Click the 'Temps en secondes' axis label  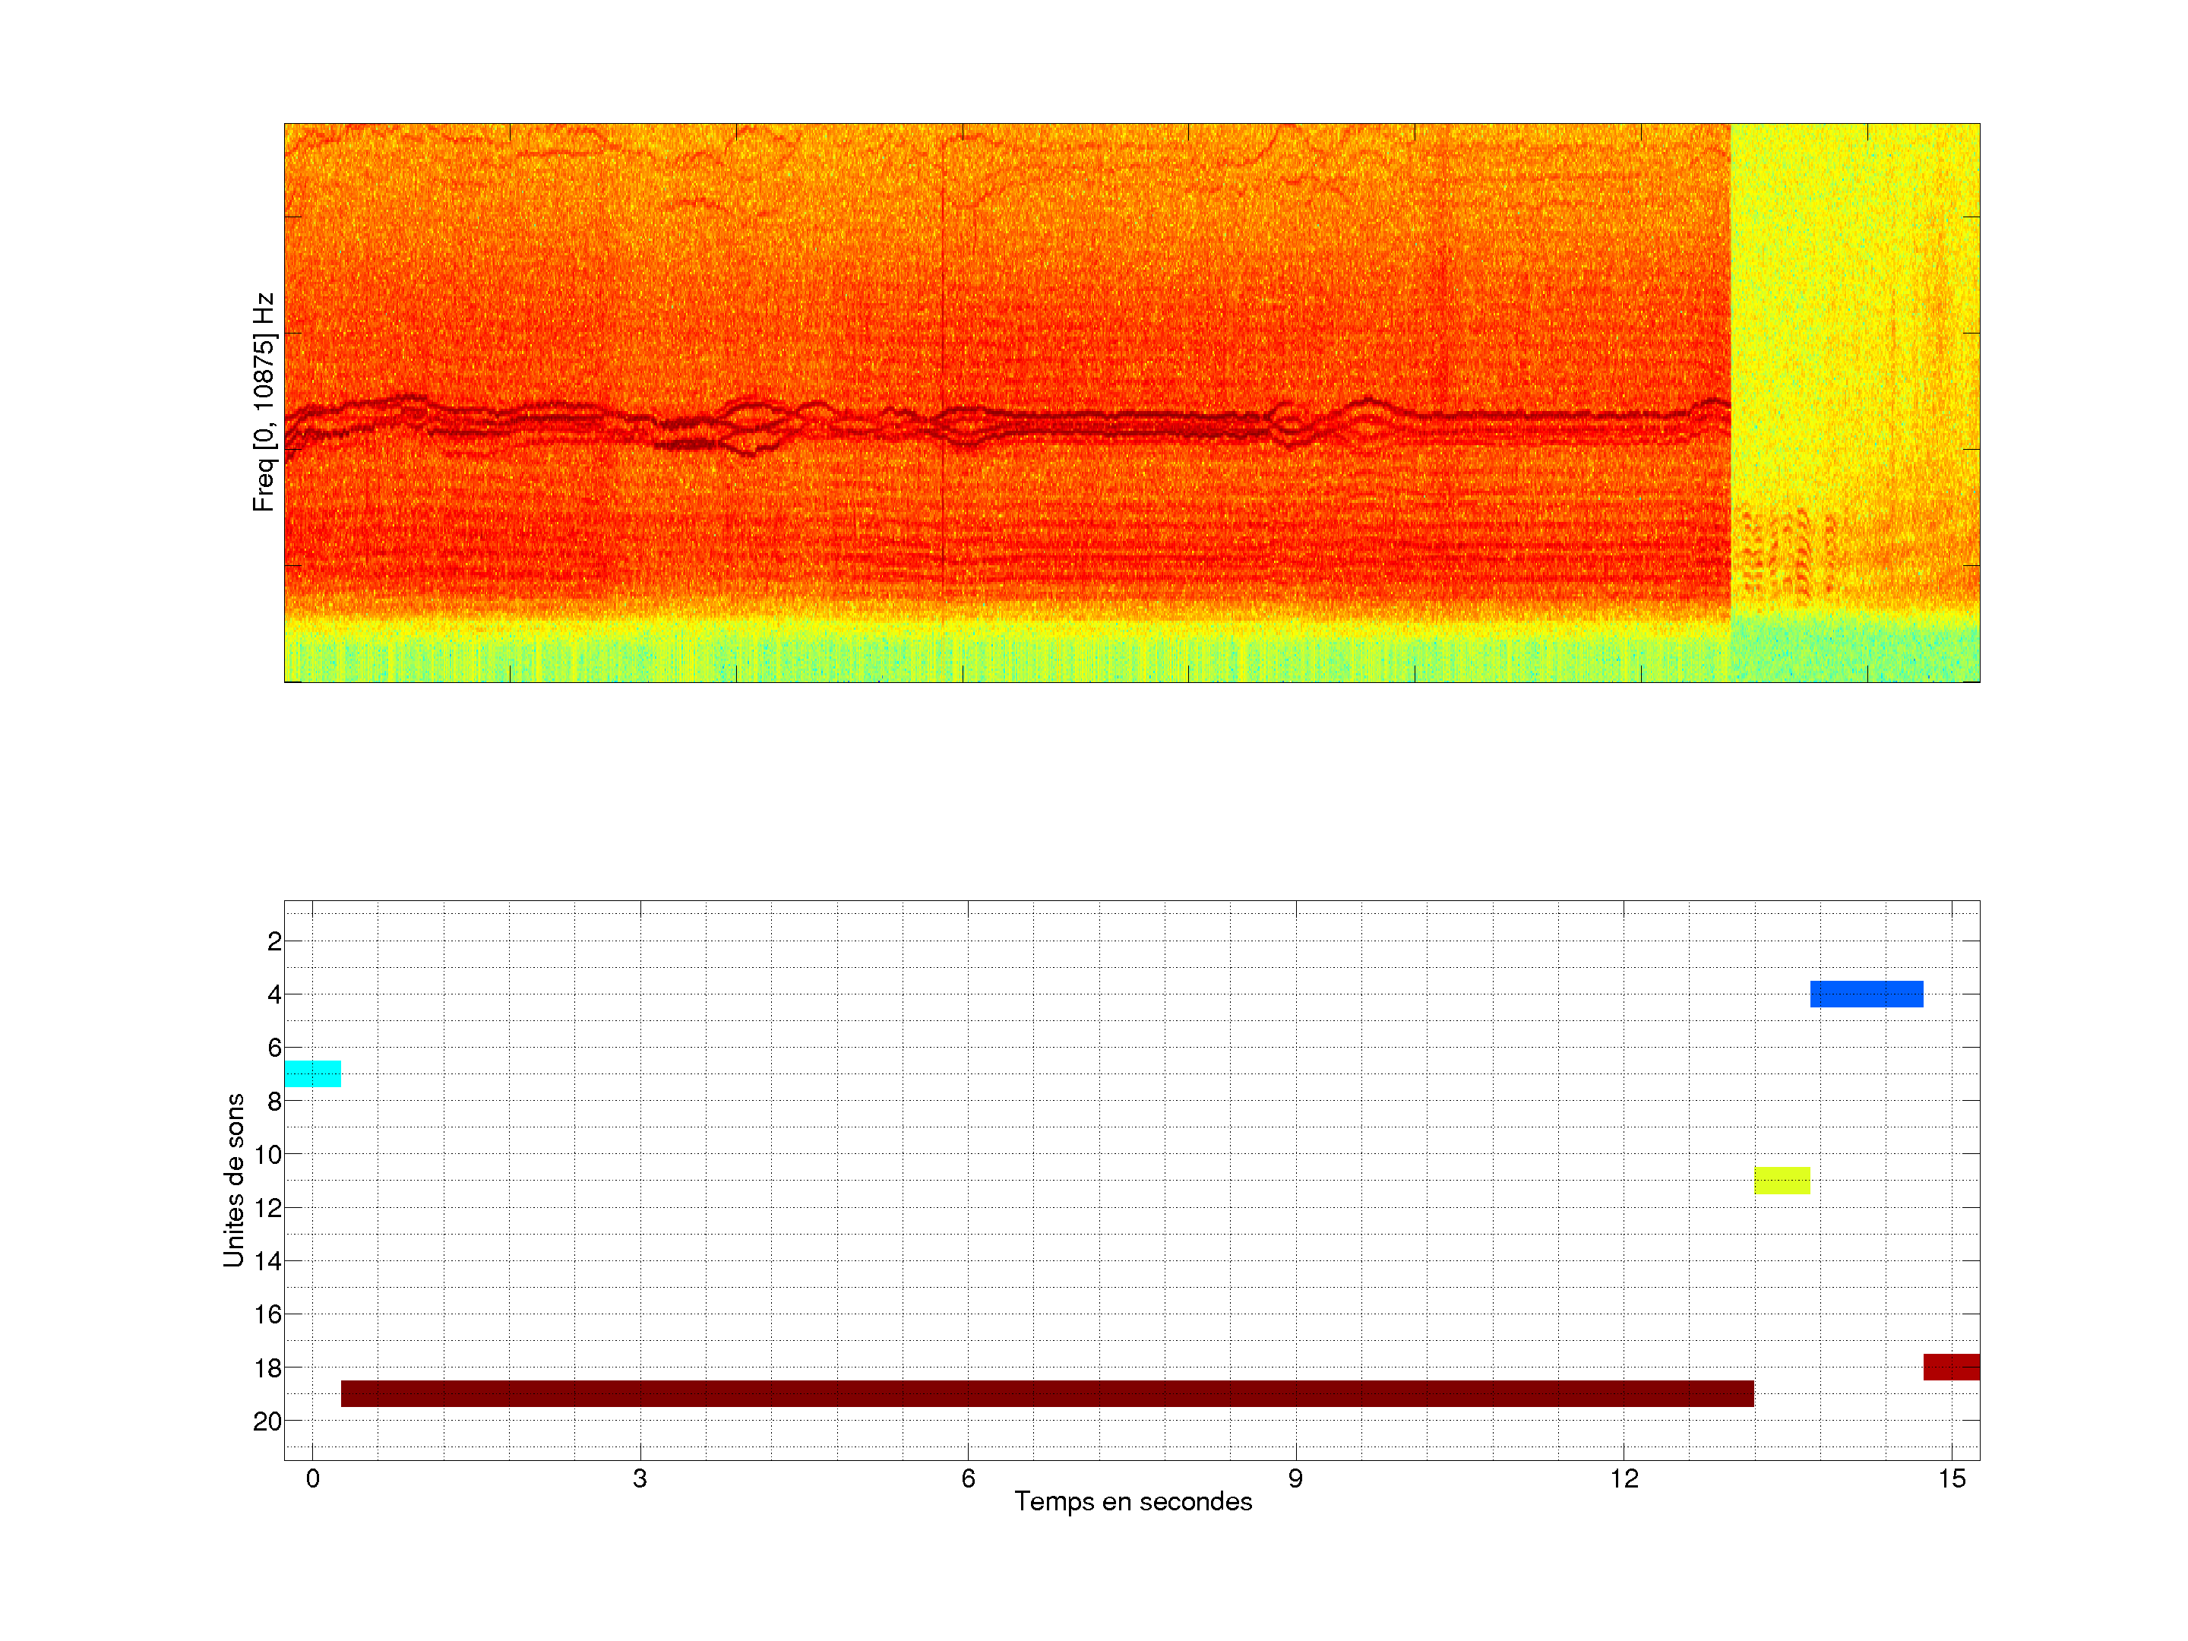(x=1133, y=1501)
